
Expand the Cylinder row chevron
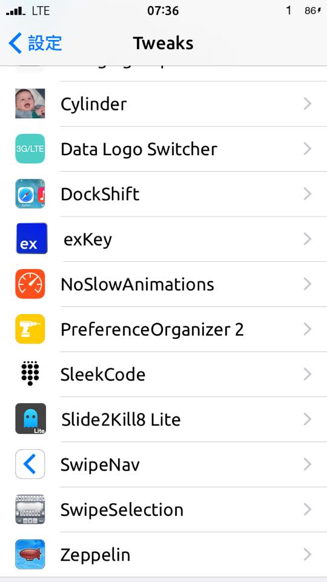(307, 104)
